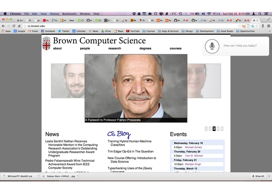This screenshot has width=272, height=193.
Task: Open the Tom M. Mitchell event link
Action: pos(194,156)
